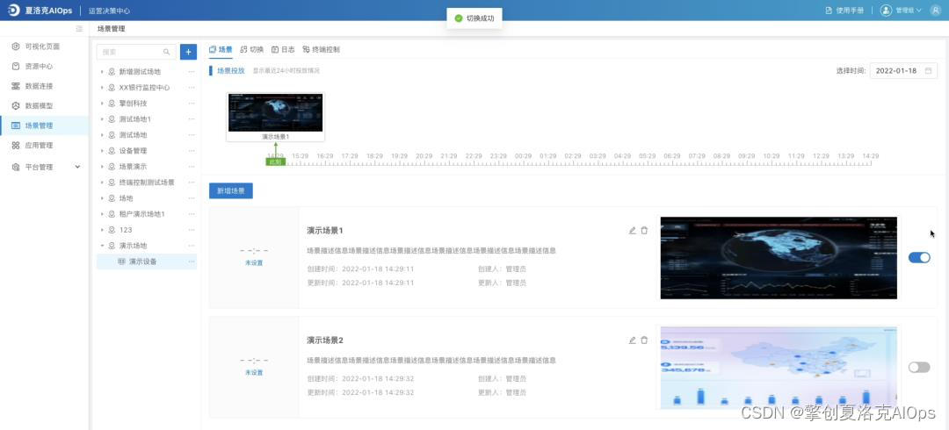Delete 演示场景2 with the trash icon
The image size is (949, 430).
[x=644, y=340]
